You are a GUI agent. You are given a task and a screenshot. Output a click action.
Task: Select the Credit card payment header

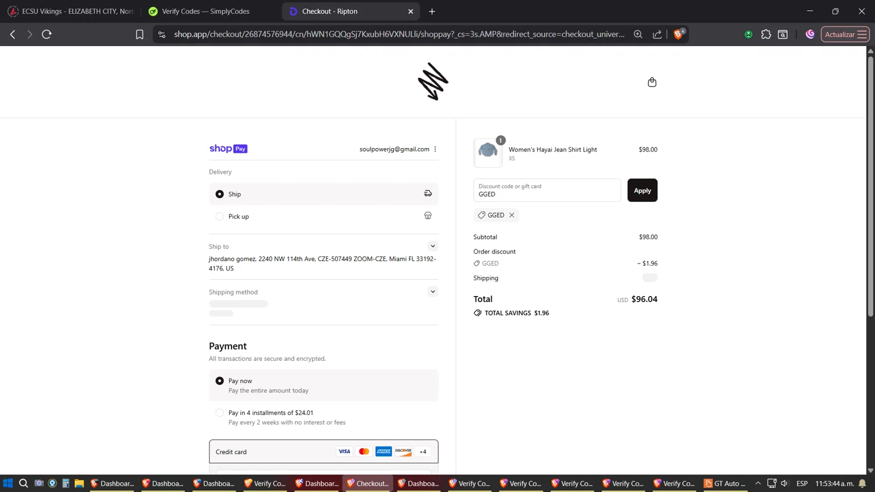(324, 451)
